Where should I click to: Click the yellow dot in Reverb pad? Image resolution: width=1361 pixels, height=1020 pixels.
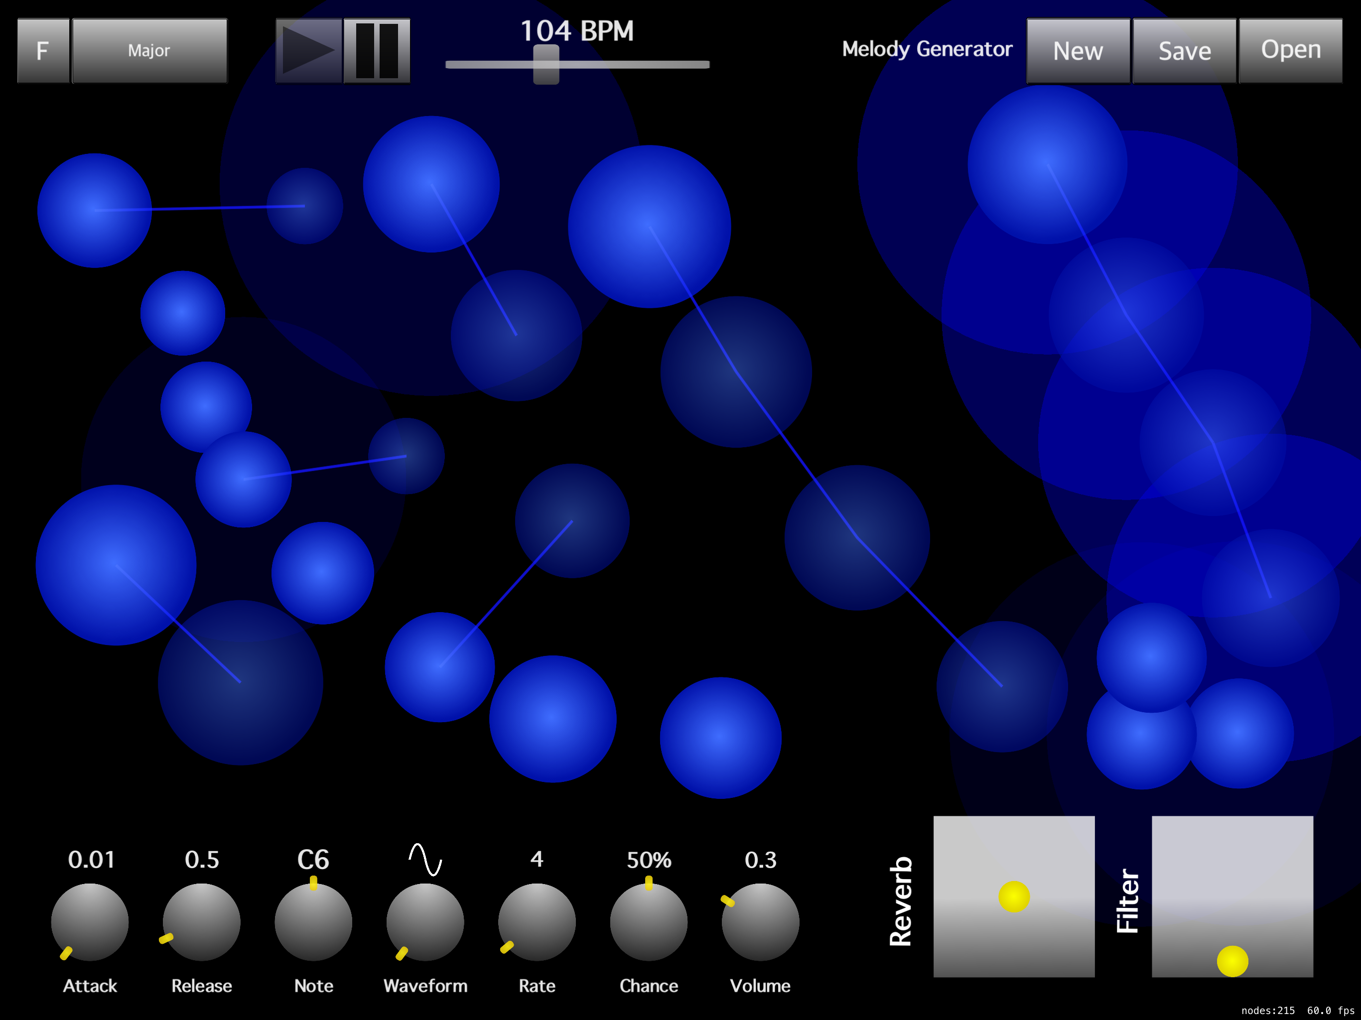(1014, 896)
